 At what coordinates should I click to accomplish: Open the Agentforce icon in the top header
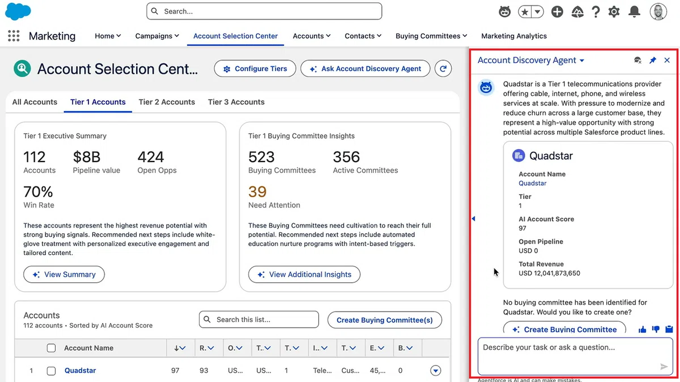click(504, 11)
